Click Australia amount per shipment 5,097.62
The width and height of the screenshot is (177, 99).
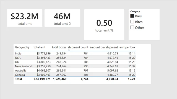(x=113, y=70)
